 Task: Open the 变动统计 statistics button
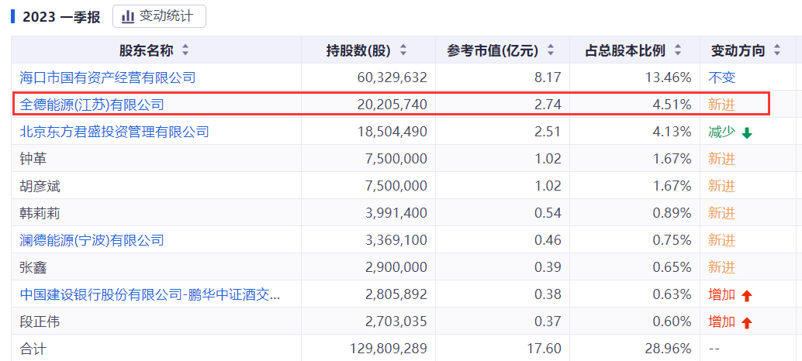click(x=159, y=16)
